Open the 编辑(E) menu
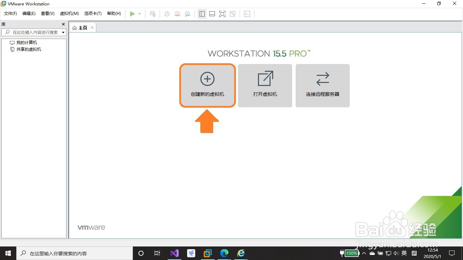This screenshot has width=463, height=260. click(x=29, y=14)
